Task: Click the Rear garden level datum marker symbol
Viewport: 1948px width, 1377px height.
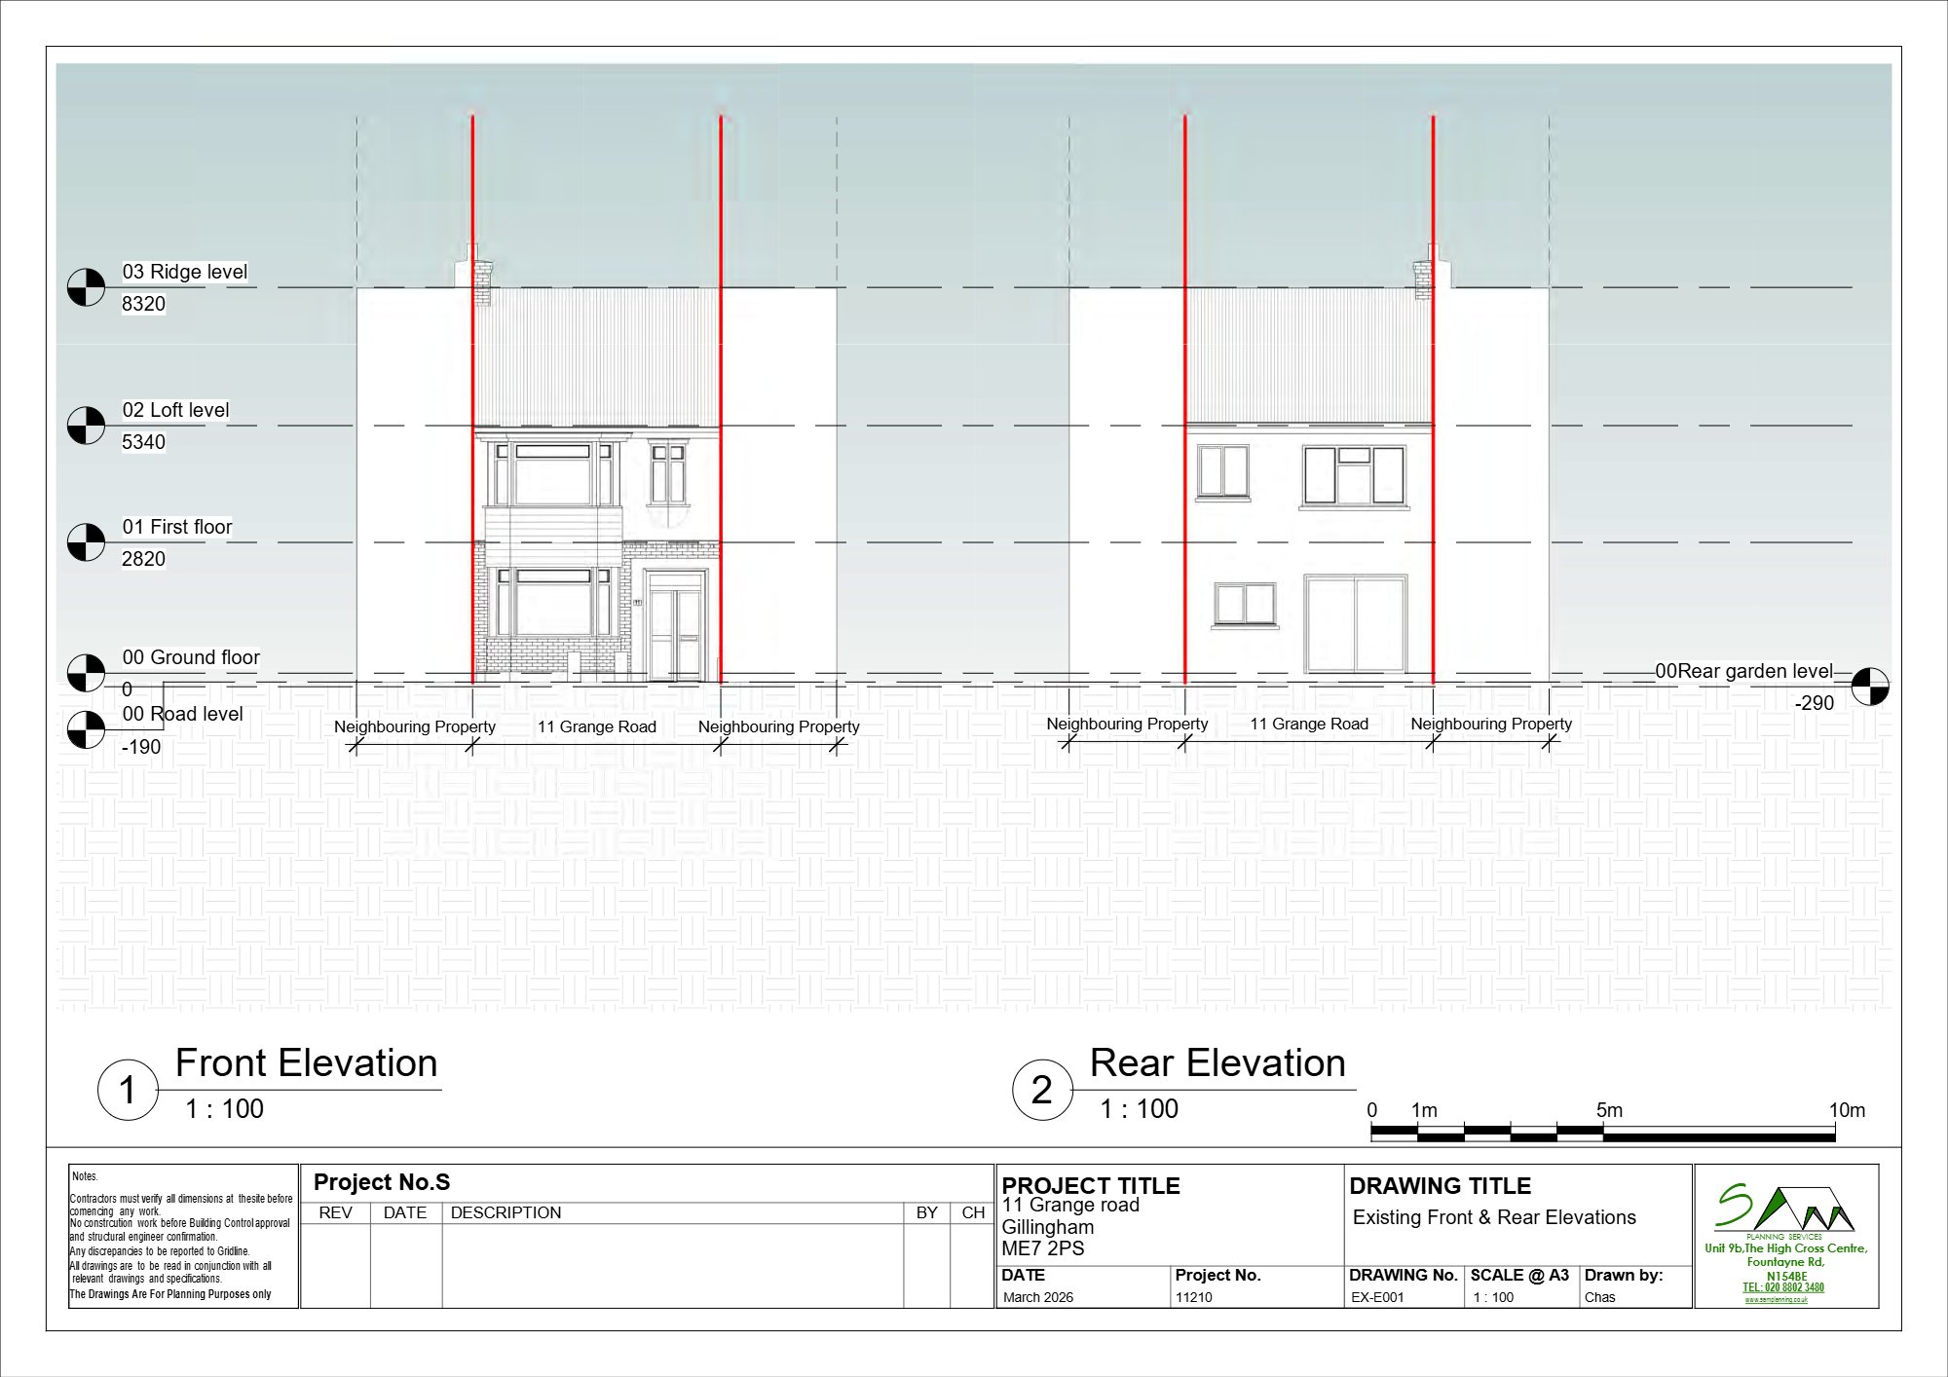Action: pos(1869,687)
